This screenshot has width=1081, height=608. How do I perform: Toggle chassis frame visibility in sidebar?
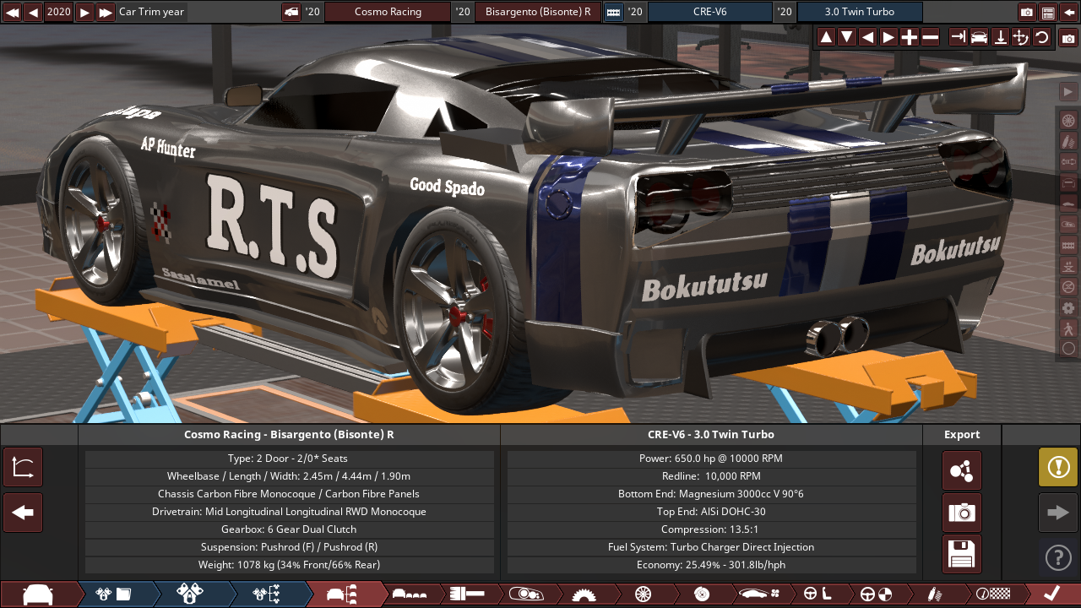1068,182
